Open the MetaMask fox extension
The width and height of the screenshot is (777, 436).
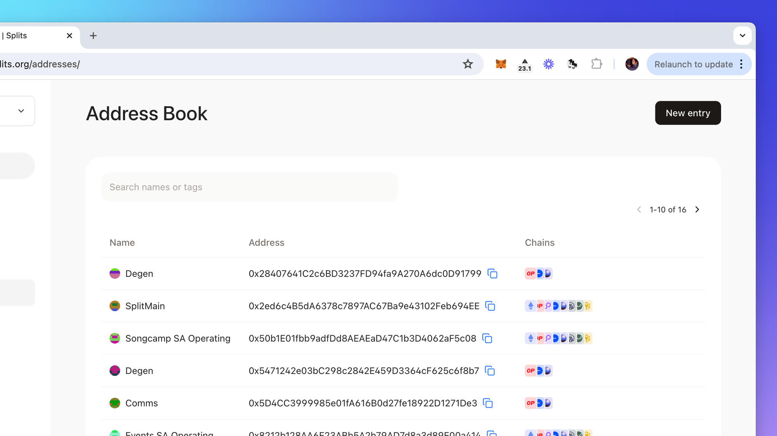click(501, 64)
